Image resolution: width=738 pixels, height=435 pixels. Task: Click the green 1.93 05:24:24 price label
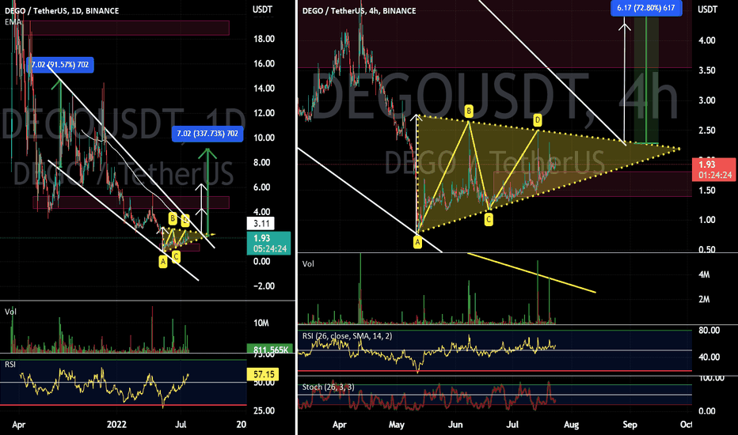pyautogui.click(x=268, y=243)
